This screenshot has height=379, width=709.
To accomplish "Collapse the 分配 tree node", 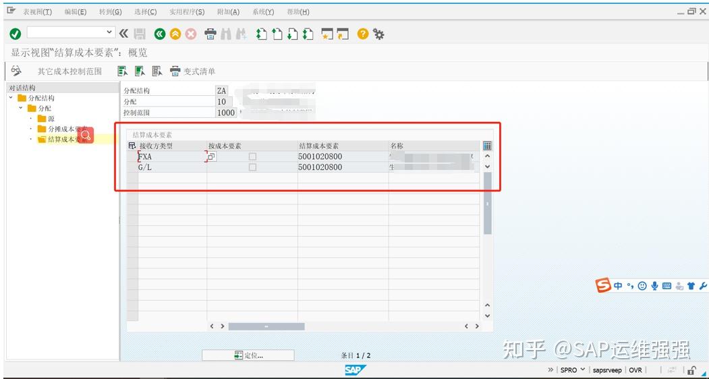I will click(21, 108).
